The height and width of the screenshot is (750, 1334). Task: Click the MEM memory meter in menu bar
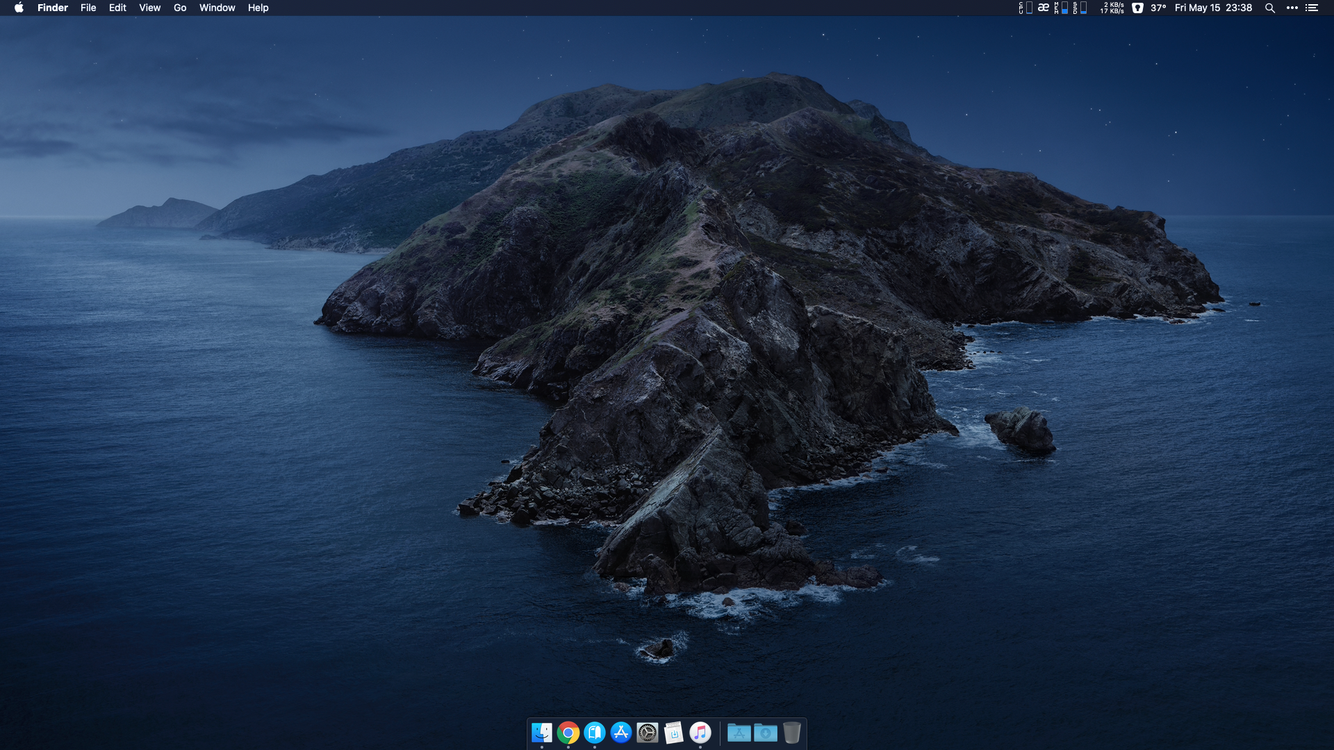1061,8
